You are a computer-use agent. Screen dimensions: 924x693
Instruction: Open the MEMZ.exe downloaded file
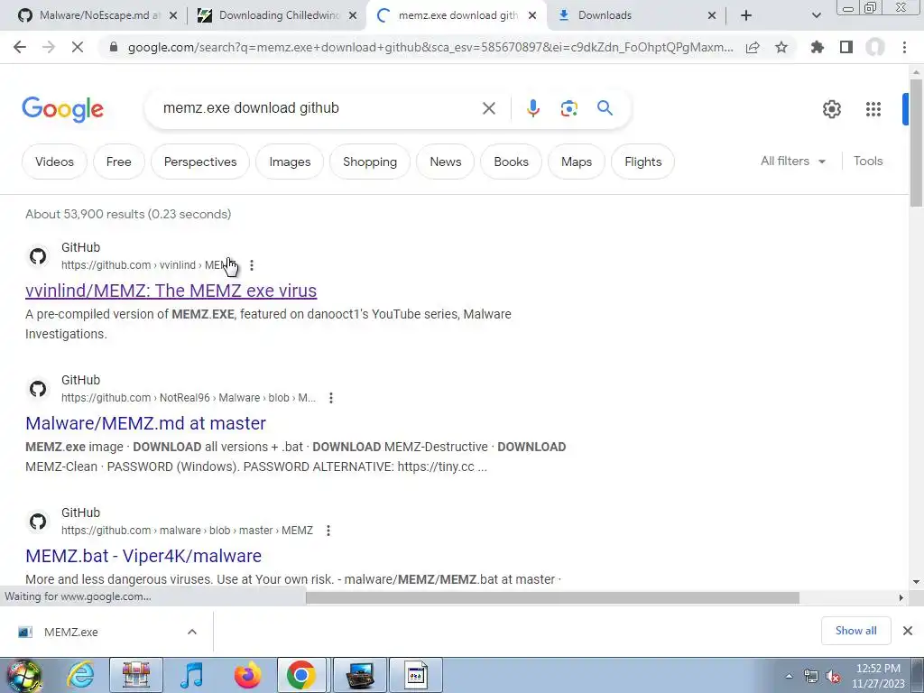(70, 632)
